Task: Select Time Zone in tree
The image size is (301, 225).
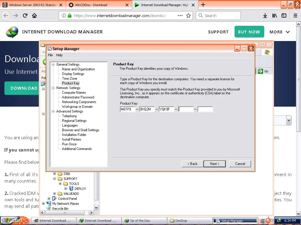Action: tap(69, 79)
